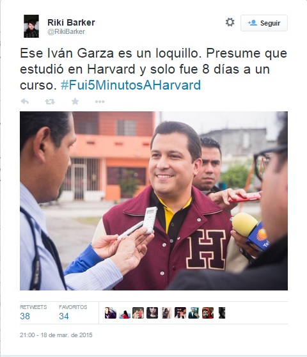Viewport: 307px width, 357px height.
Task: Retweet this tweet using the retweet icon
Action: coord(50,102)
